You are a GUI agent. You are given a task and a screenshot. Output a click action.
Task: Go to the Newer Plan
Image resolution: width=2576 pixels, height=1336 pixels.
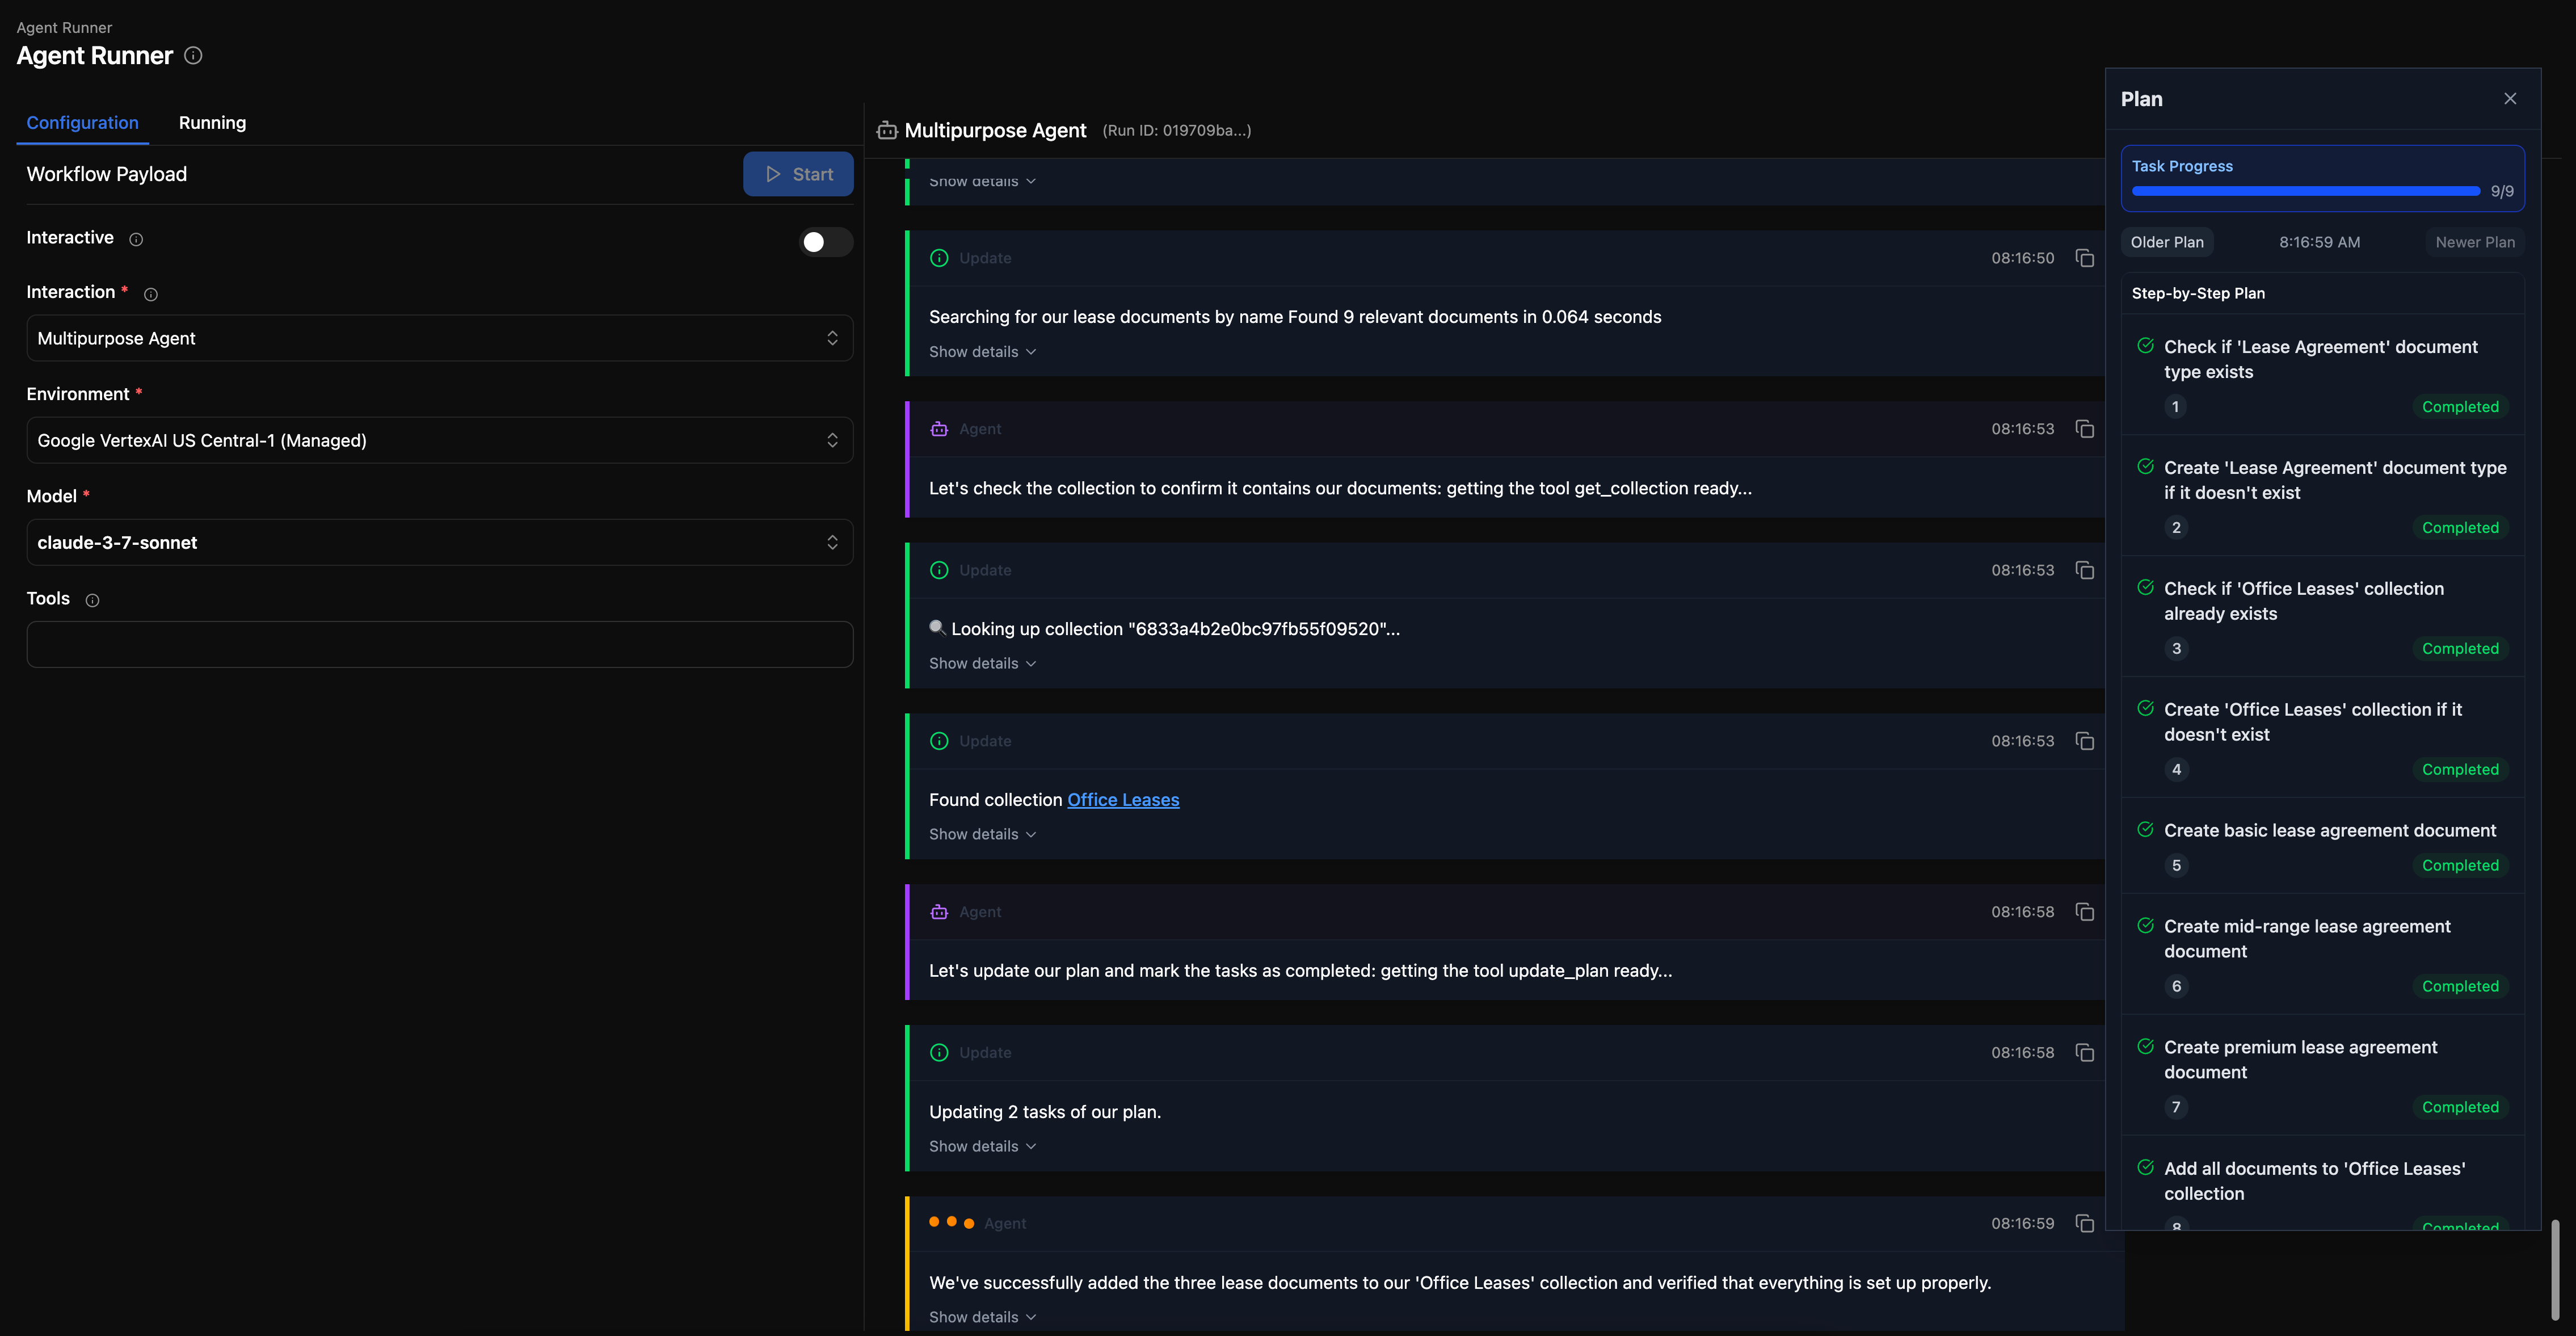[2474, 243]
